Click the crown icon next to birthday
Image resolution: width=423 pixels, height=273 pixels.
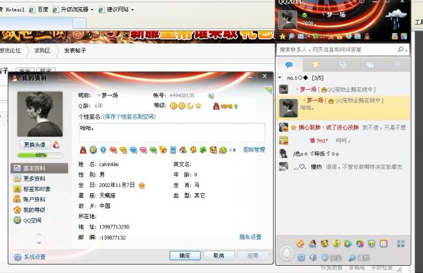coord(141,186)
